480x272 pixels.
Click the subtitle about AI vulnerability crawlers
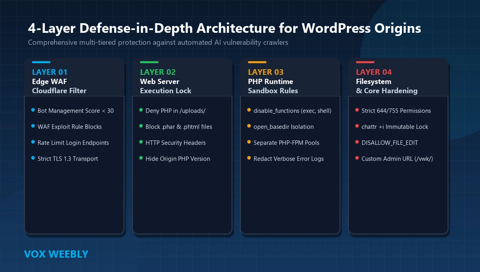(x=158, y=42)
